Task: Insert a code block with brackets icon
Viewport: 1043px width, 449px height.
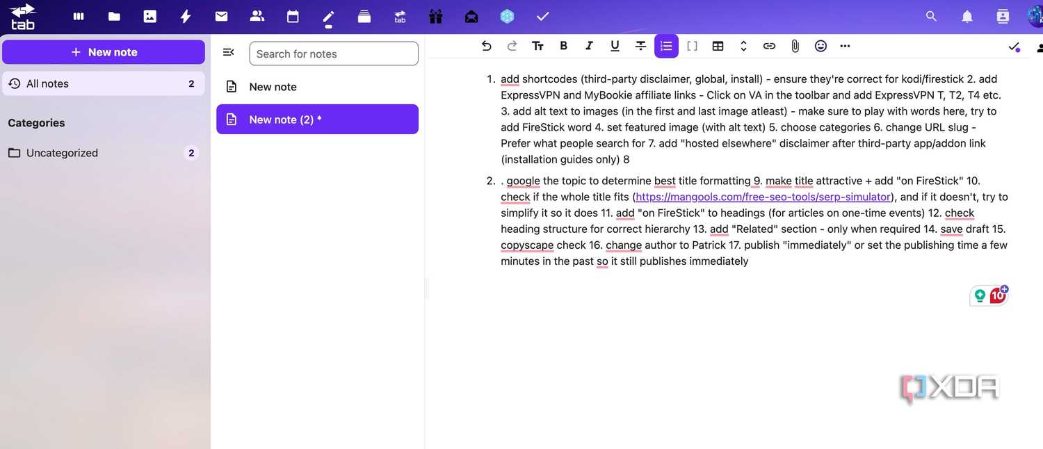Action: click(692, 46)
